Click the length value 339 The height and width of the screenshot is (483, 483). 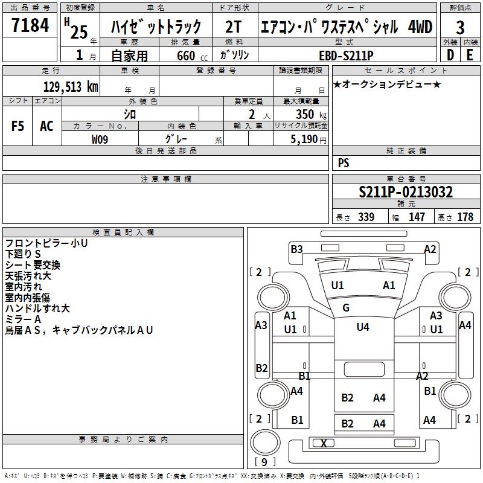pos(366,217)
